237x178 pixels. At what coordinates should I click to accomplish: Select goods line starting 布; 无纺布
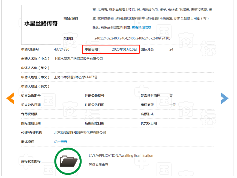(152, 10)
